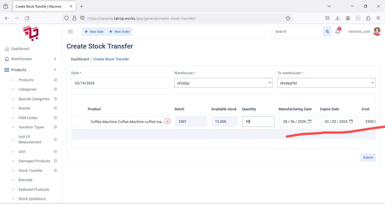Screen dimensions: 385x204
Task: Click the New Sale button
Action: coord(94,32)
